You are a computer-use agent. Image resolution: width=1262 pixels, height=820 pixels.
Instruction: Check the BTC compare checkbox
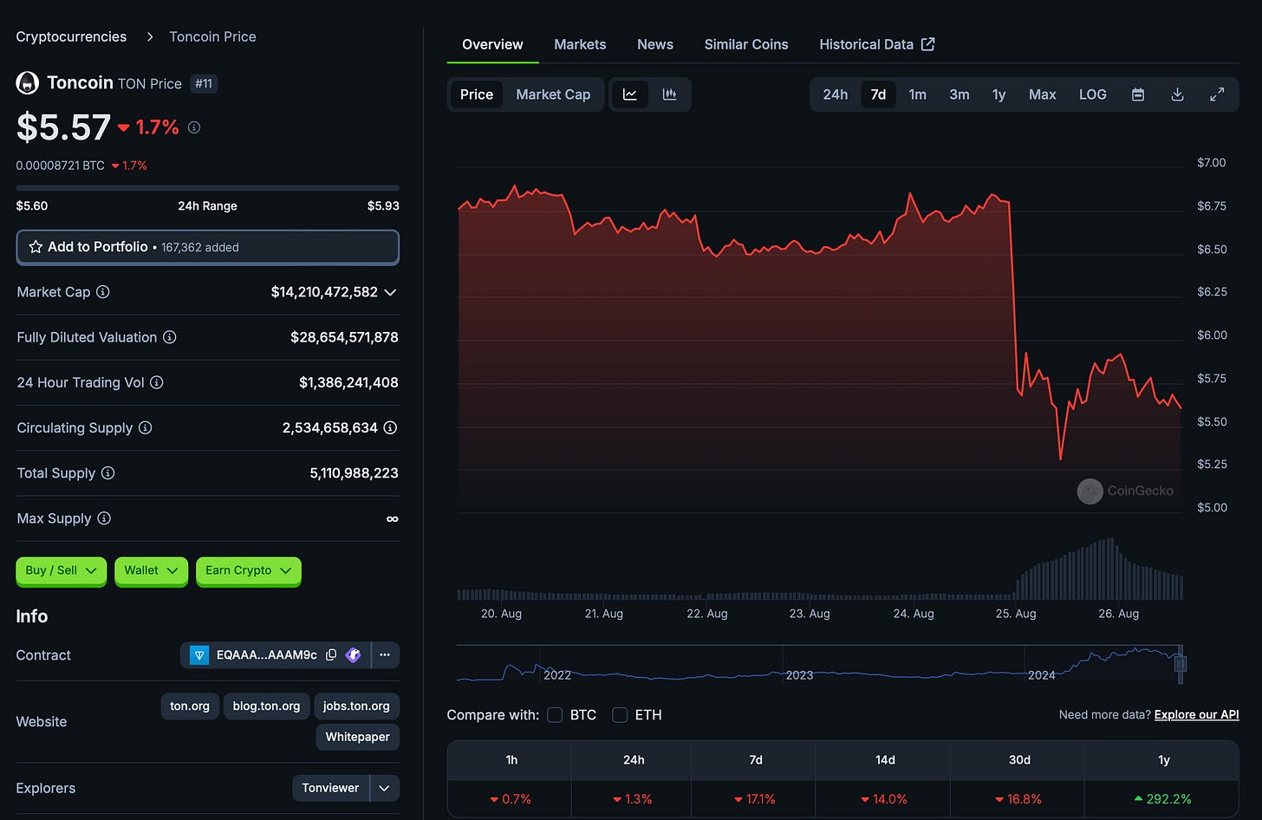555,715
